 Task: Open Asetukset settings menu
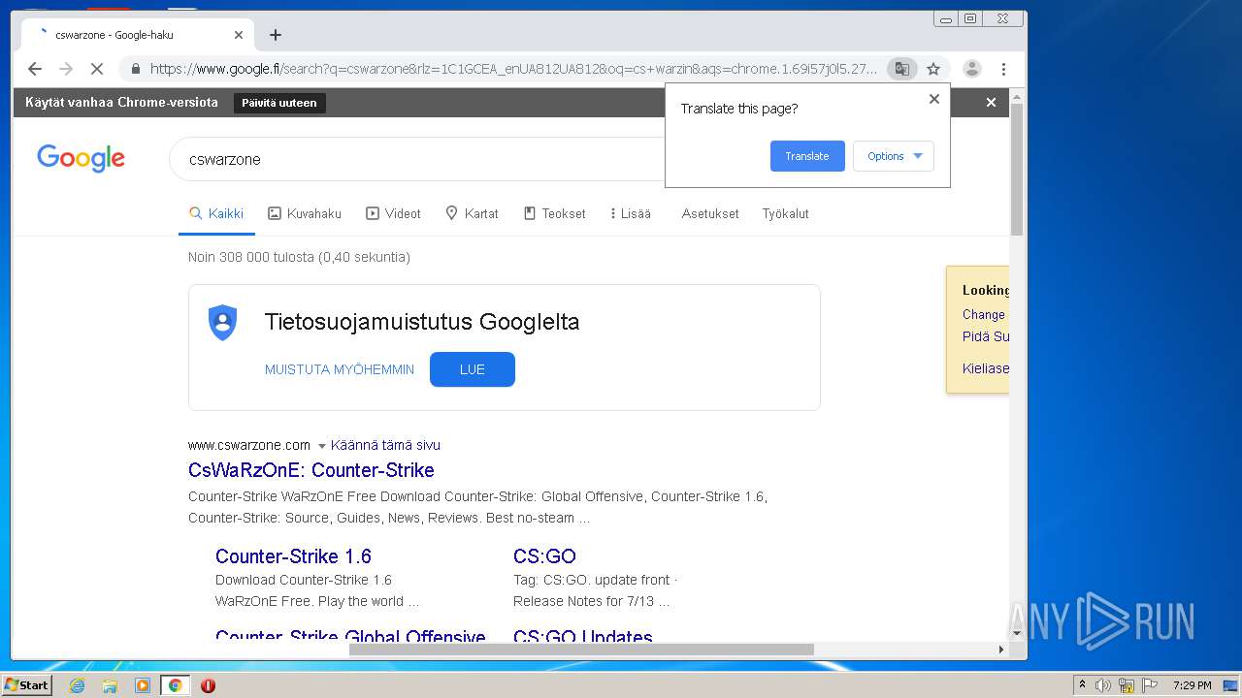[710, 213]
